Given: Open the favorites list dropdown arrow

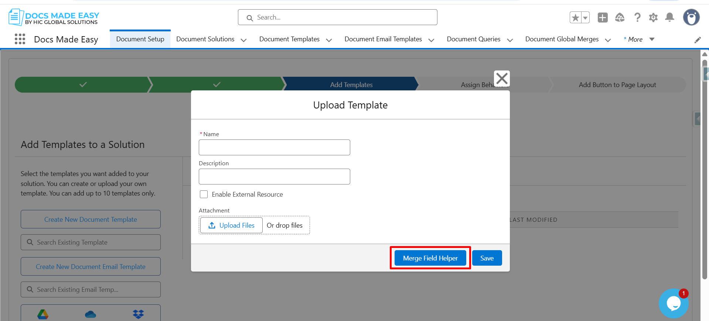Looking at the screenshot, I should 585,17.
